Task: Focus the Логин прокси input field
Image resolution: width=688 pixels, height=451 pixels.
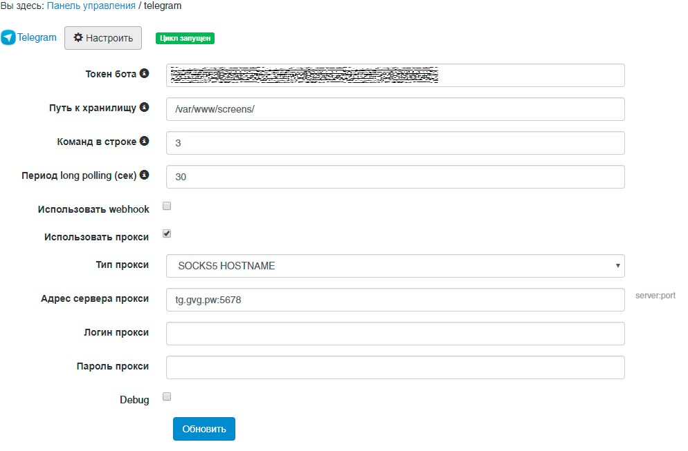Action: coord(395,334)
